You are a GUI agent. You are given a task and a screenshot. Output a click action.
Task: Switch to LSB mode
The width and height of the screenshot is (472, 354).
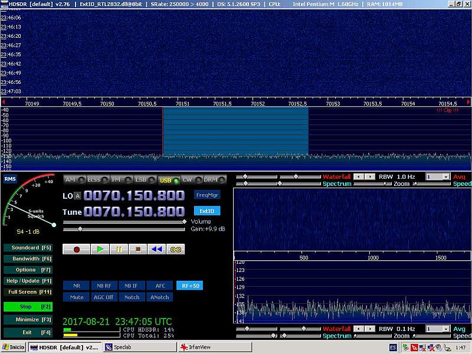point(144,179)
